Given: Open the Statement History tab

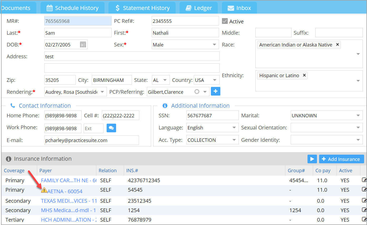Looking at the screenshot, I should point(142,8).
